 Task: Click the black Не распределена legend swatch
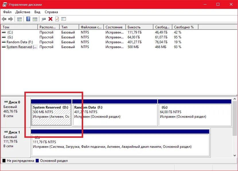4,161
